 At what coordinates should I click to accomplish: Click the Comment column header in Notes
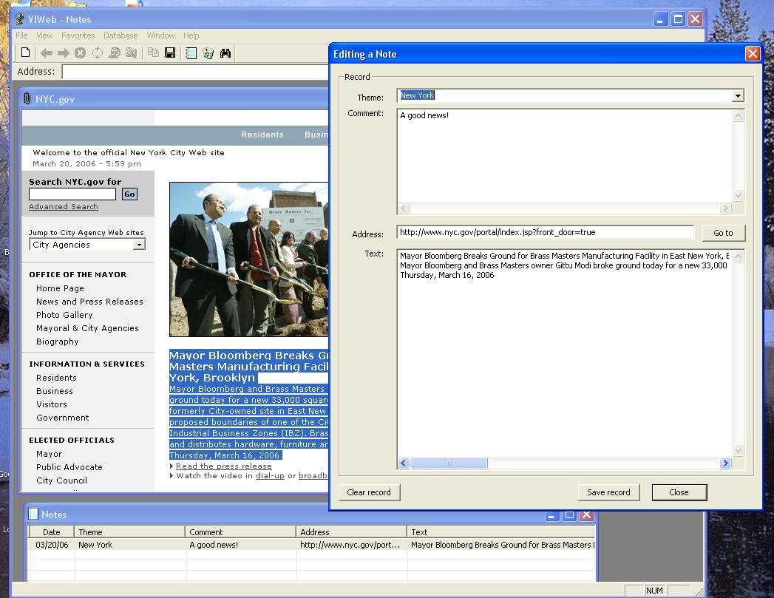click(240, 532)
